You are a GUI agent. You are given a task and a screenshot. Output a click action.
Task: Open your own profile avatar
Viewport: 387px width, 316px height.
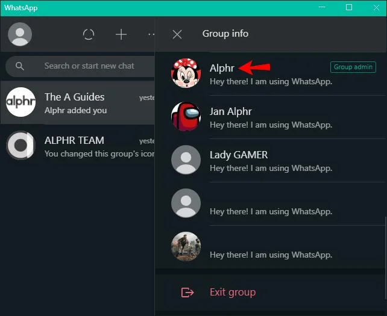pyautogui.click(x=20, y=34)
